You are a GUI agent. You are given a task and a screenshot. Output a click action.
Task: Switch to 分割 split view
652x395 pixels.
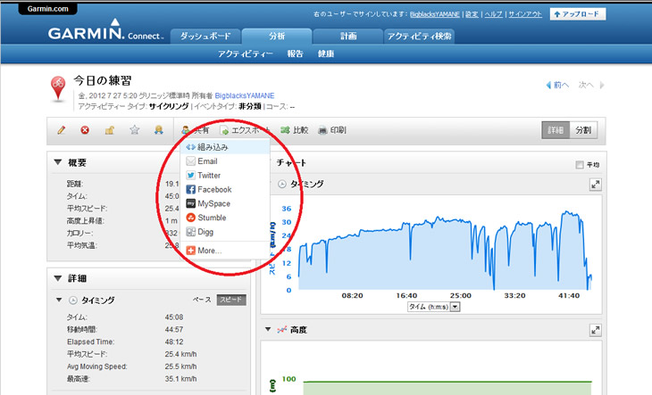point(583,130)
